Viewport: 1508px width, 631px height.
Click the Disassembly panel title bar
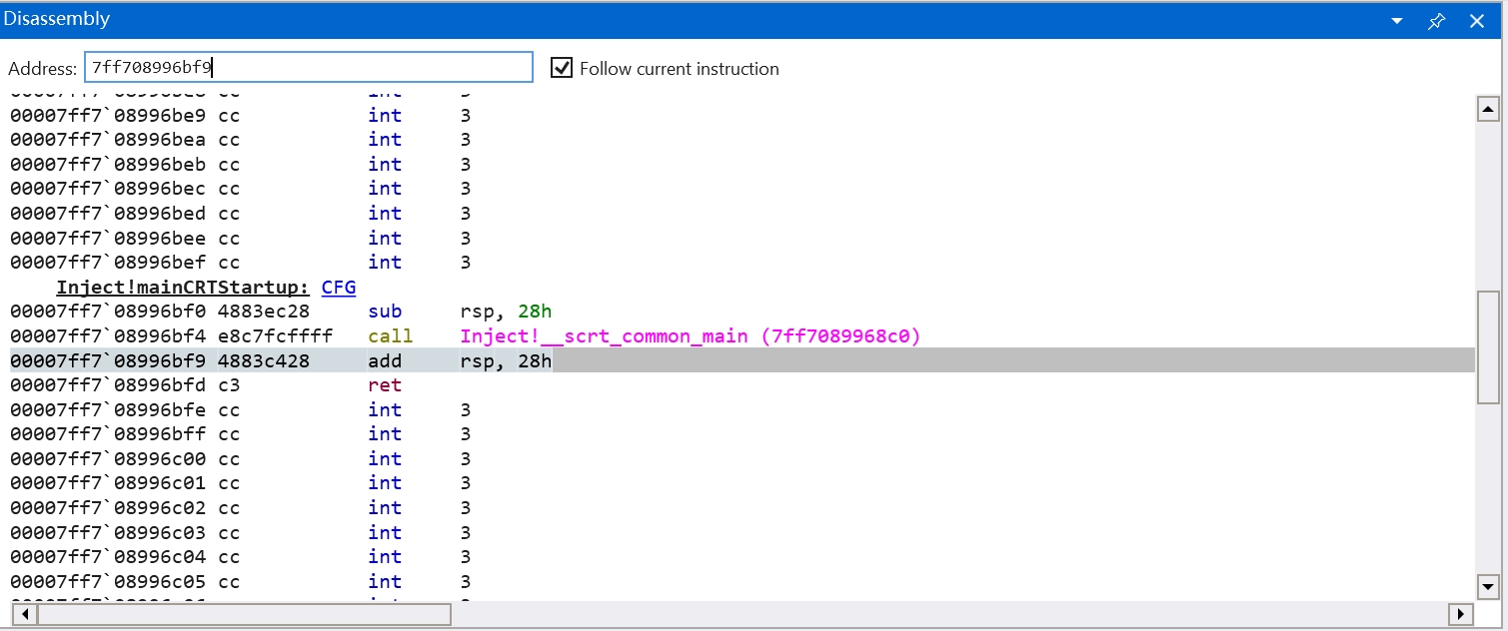(700, 20)
